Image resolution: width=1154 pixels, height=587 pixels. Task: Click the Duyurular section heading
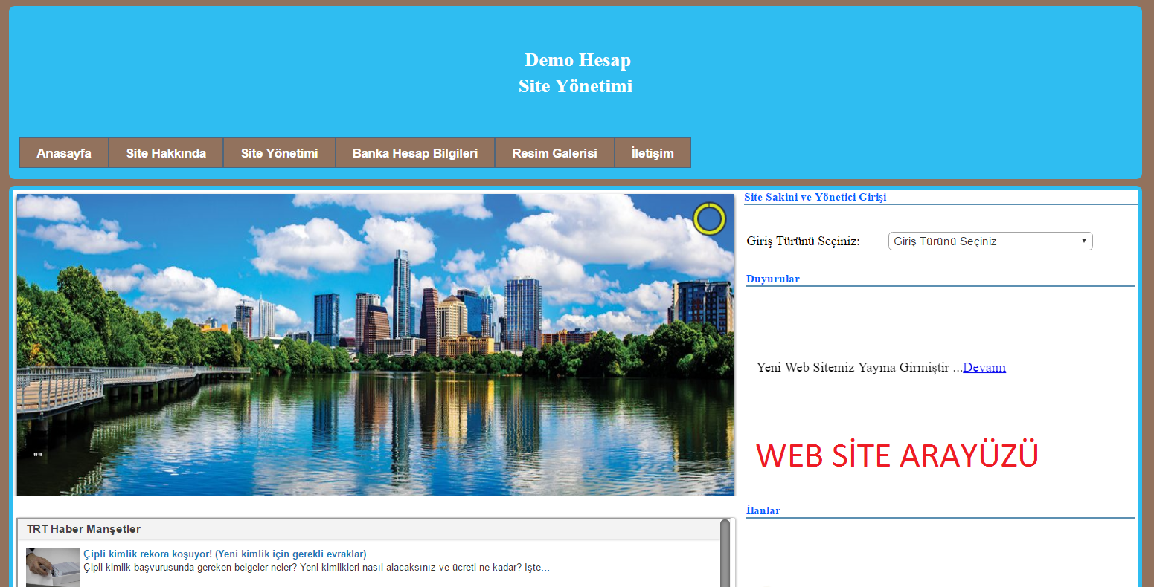pyautogui.click(x=773, y=279)
